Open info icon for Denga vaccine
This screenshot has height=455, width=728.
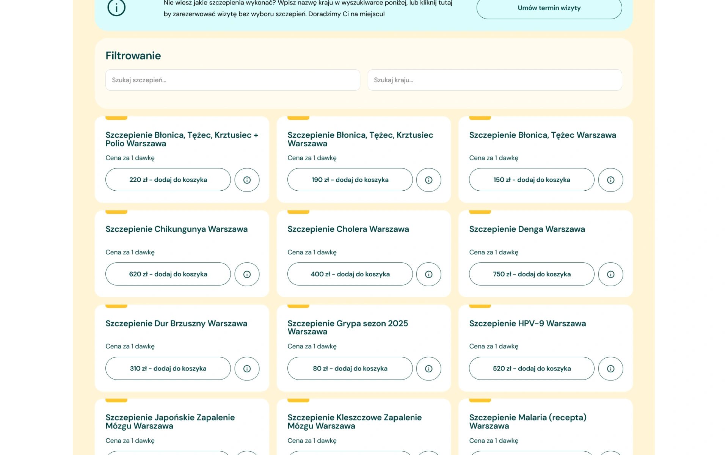(x=610, y=274)
